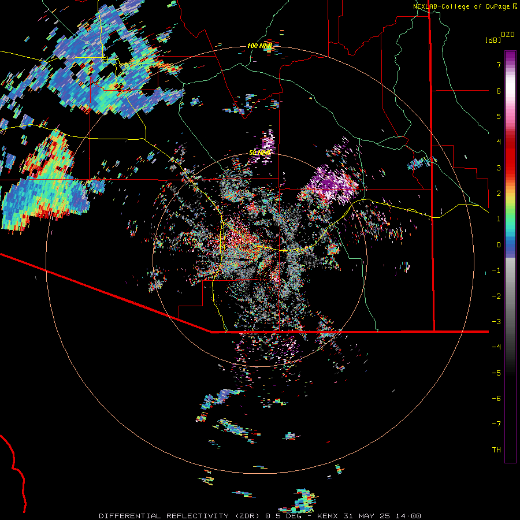Click the 4 value on the color scale
The height and width of the screenshot is (520, 520).
pos(499,142)
